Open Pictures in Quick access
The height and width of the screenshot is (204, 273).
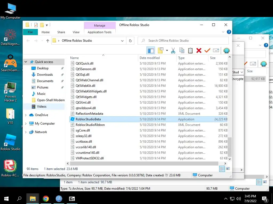(x=42, y=87)
